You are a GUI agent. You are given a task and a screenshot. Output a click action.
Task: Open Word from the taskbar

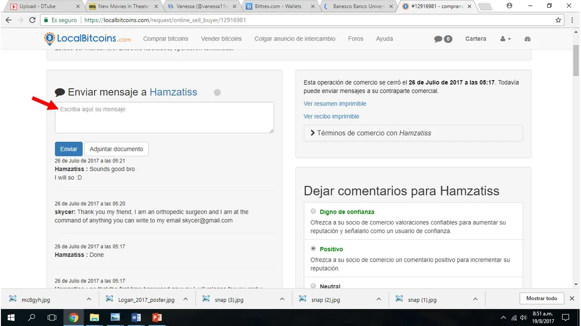(136, 317)
